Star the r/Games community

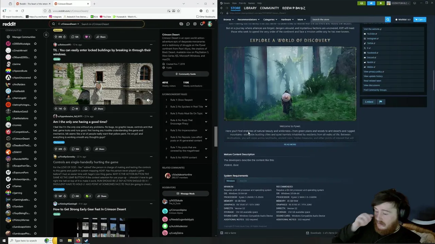point(35,186)
